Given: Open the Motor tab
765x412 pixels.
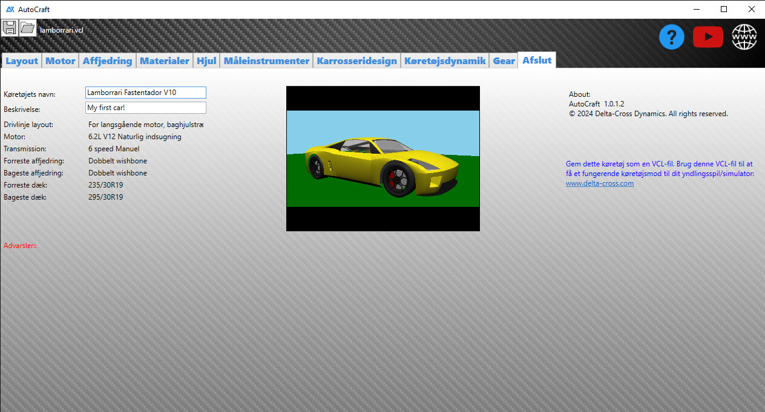Looking at the screenshot, I should tap(61, 60).
